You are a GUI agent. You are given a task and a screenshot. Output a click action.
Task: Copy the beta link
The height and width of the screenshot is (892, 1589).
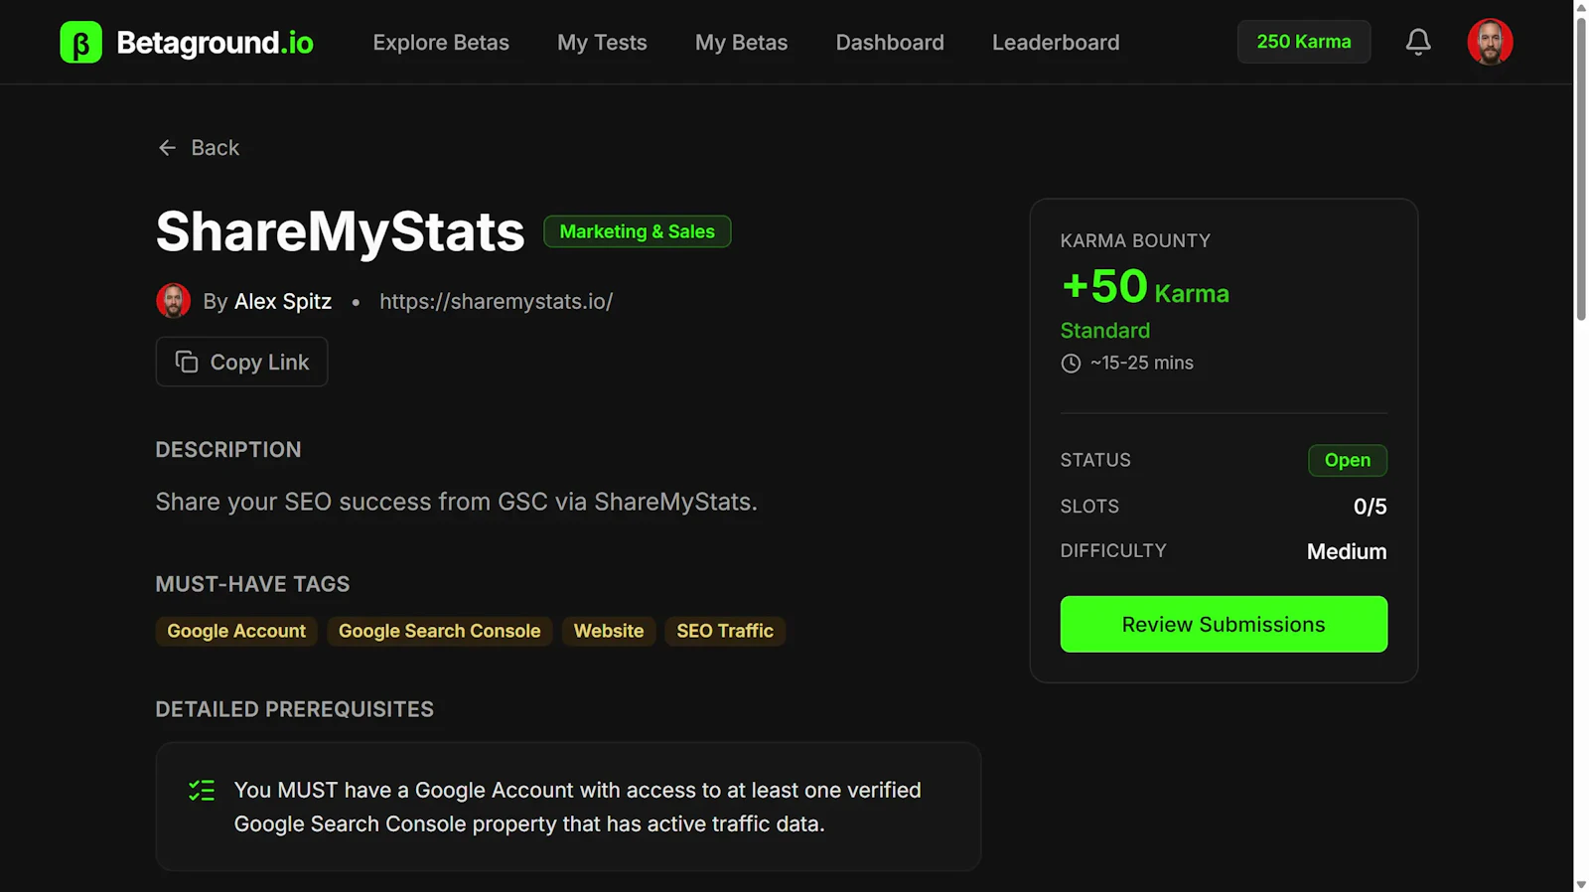pos(241,362)
